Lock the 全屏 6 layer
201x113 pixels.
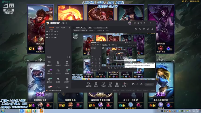[x=49, y=37]
